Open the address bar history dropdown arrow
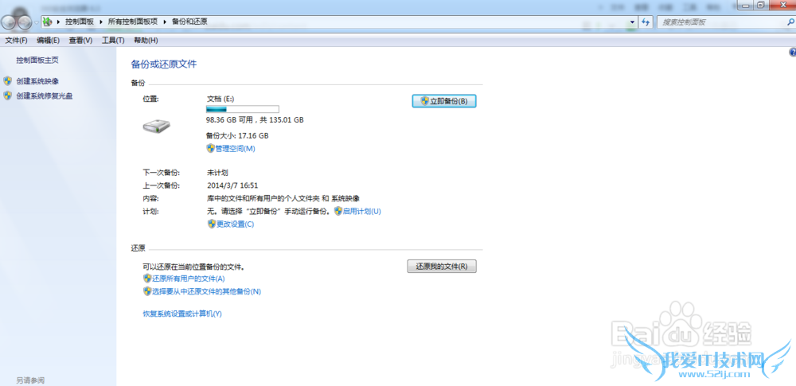This screenshot has width=796, height=386. tap(632, 21)
